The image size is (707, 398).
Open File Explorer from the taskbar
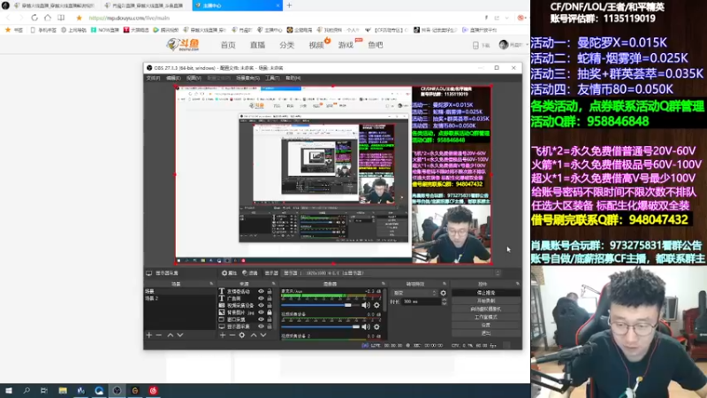[x=63, y=391]
